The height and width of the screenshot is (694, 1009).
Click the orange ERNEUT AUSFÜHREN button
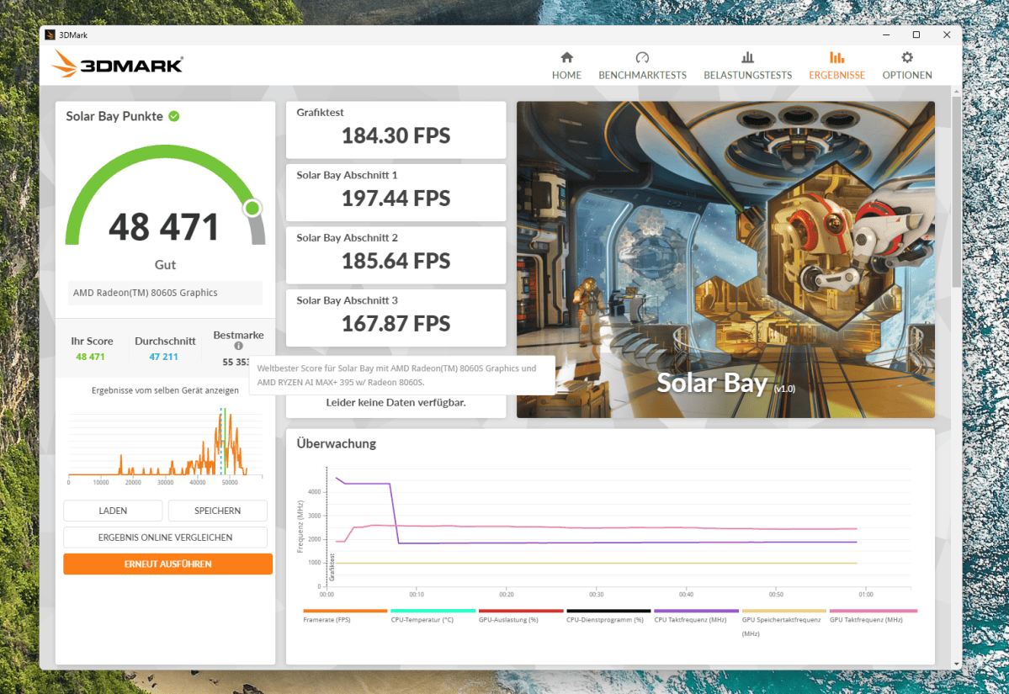click(167, 564)
